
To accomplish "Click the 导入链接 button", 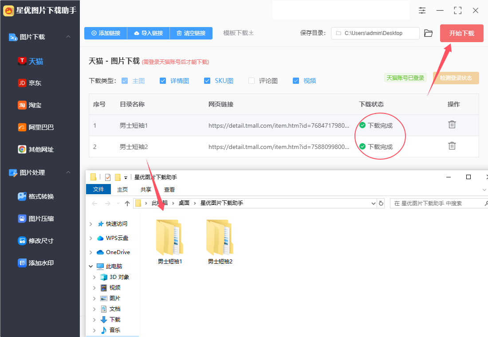I will pos(149,33).
